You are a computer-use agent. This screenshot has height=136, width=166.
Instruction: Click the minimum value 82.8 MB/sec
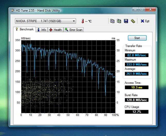pos(137,55)
